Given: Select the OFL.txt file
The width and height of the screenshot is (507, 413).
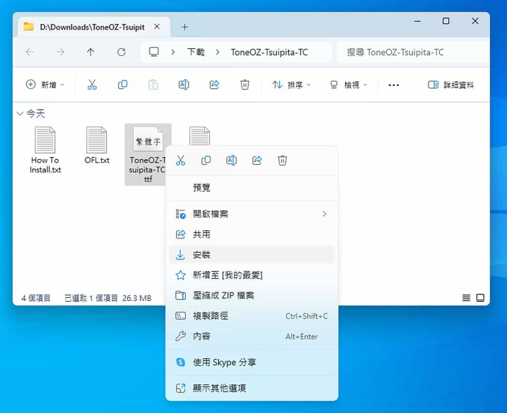Looking at the screenshot, I should tap(97, 146).
